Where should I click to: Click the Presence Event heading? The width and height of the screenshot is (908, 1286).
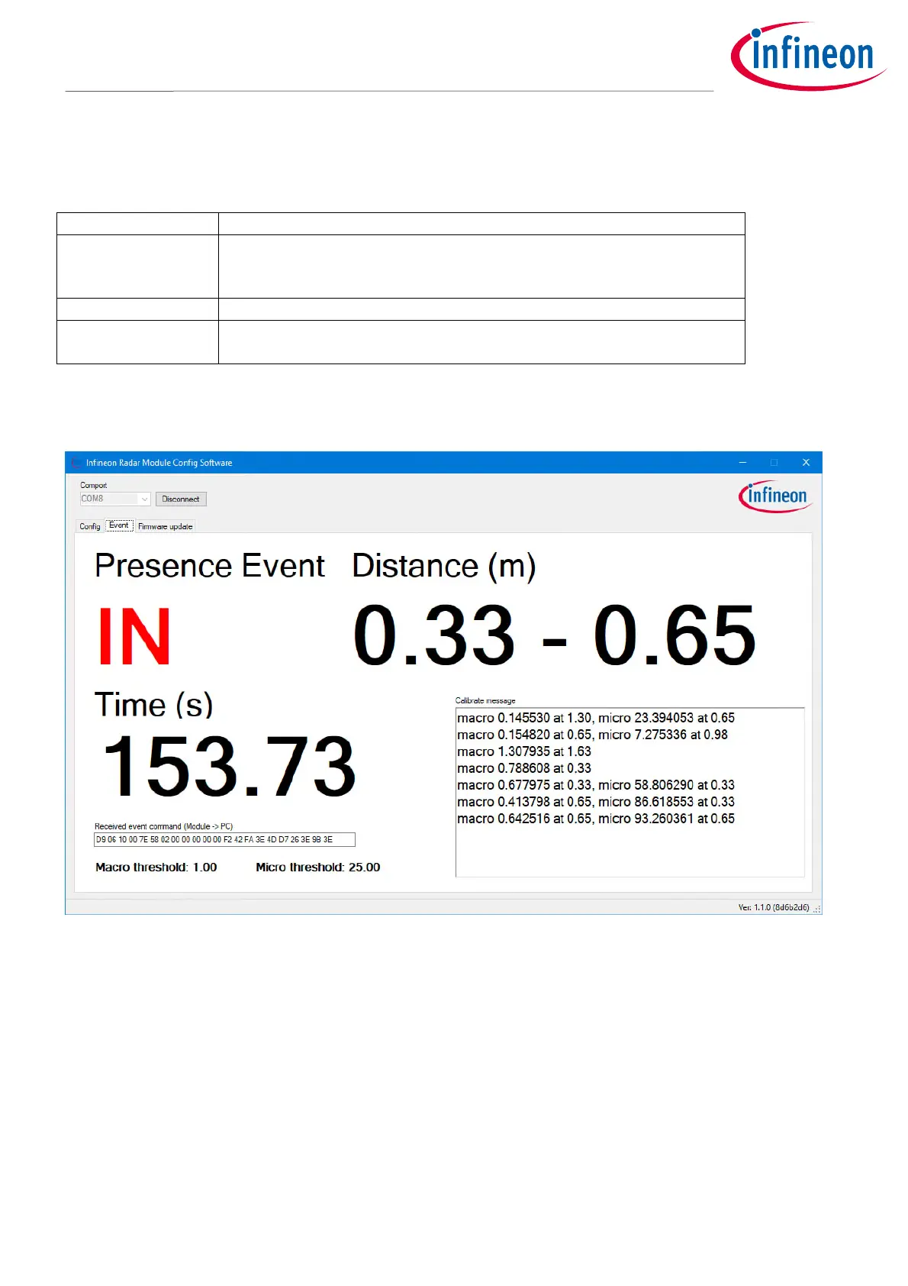(x=210, y=567)
